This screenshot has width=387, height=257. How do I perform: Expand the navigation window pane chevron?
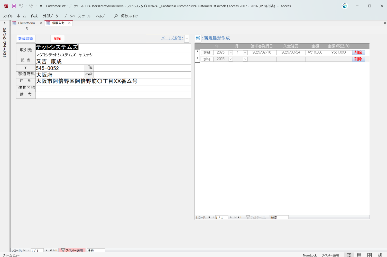pyautogui.click(x=4, y=23)
